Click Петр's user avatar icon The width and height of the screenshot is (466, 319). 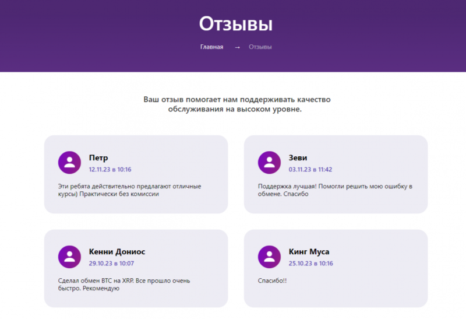click(69, 163)
